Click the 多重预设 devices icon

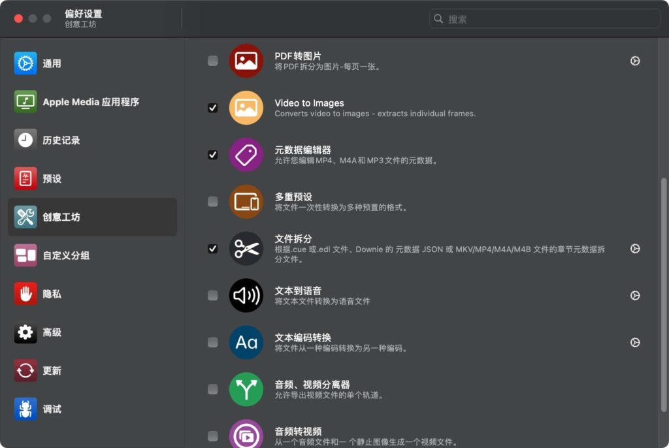[246, 202]
